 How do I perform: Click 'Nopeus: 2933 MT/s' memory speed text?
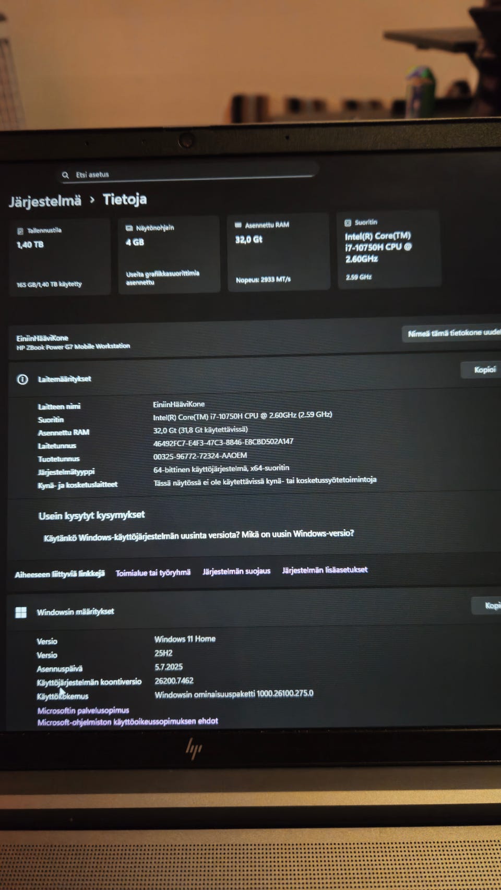click(x=263, y=280)
